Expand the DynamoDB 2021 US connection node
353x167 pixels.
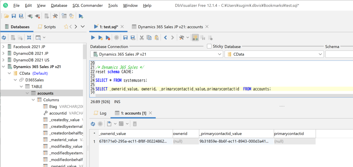(x=4, y=60)
